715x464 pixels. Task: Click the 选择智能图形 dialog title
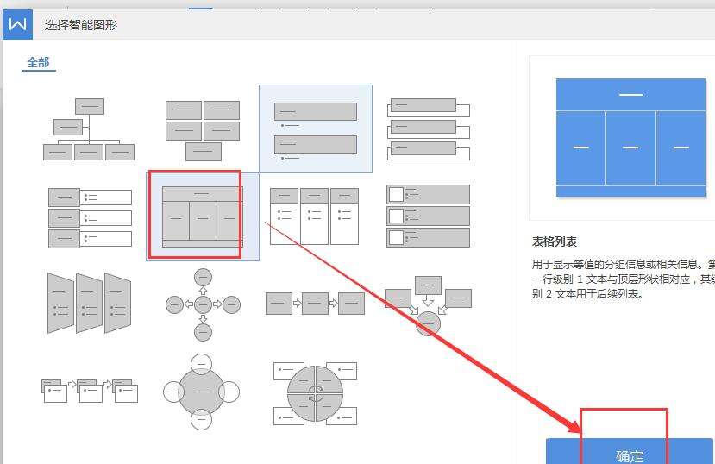pos(81,25)
